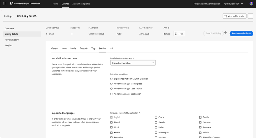This screenshot has width=256, height=138.
Task: Open the app switcher grid icon
Action: click(x=5, y=4)
